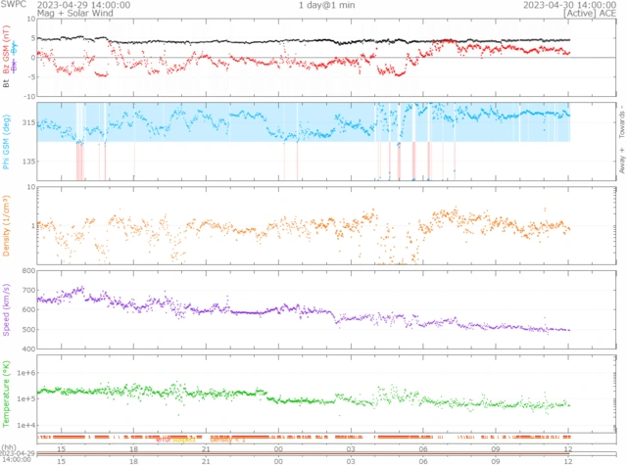Click the 00 hour tick on bottom time axis
The width and height of the screenshot is (627, 465).
(278, 460)
